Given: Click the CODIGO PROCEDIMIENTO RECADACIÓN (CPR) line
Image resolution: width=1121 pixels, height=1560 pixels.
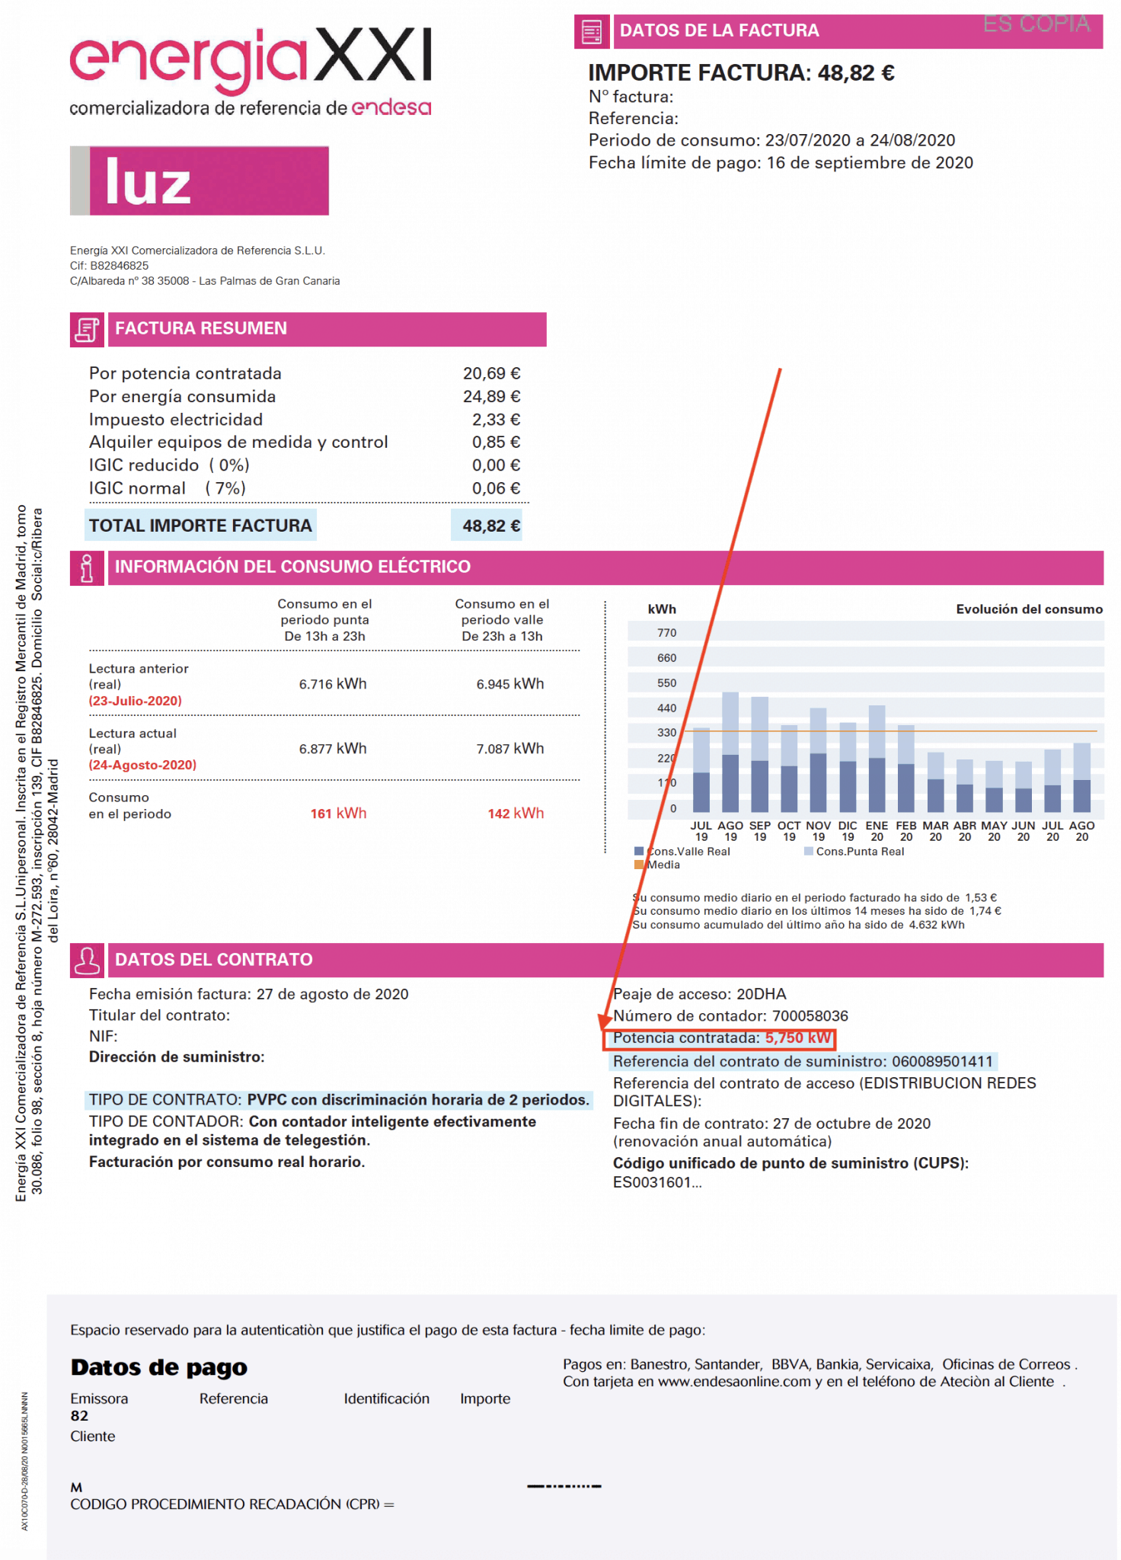Looking at the screenshot, I should coord(232,1504).
